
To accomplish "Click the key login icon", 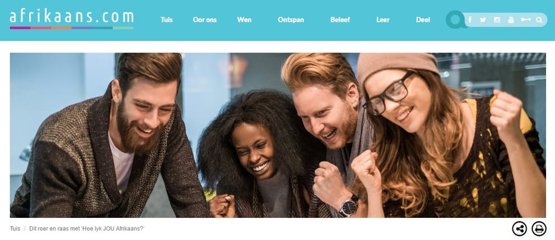I will (526, 20).
